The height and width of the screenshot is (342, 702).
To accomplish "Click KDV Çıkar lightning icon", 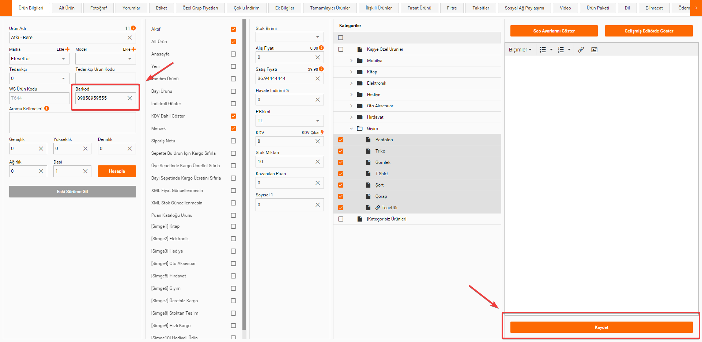I will pos(322,132).
